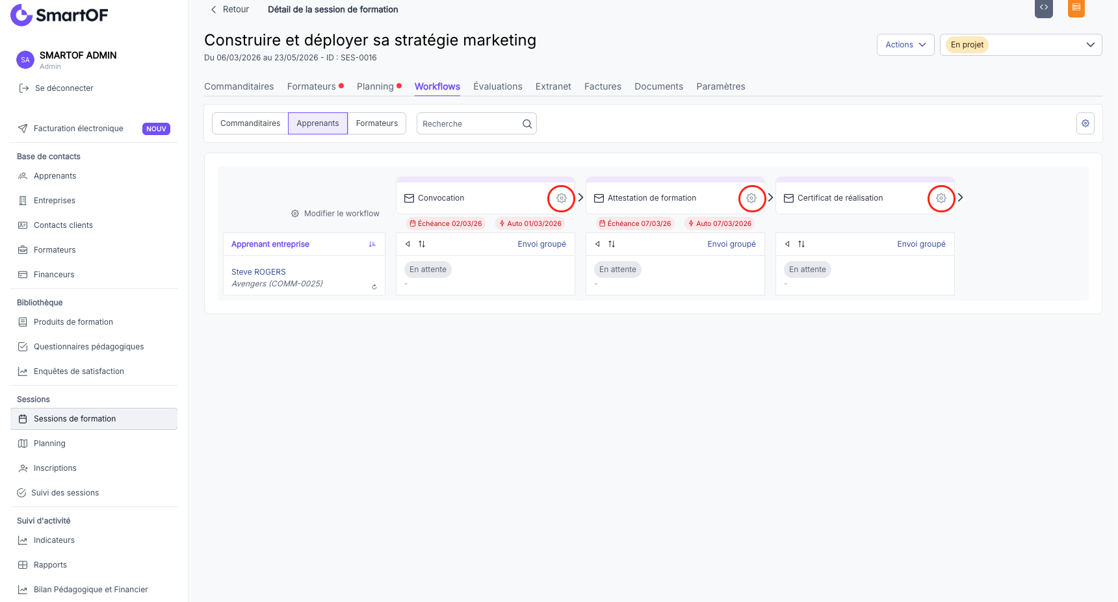Open the Attestation de formation settings gear

click(x=751, y=198)
